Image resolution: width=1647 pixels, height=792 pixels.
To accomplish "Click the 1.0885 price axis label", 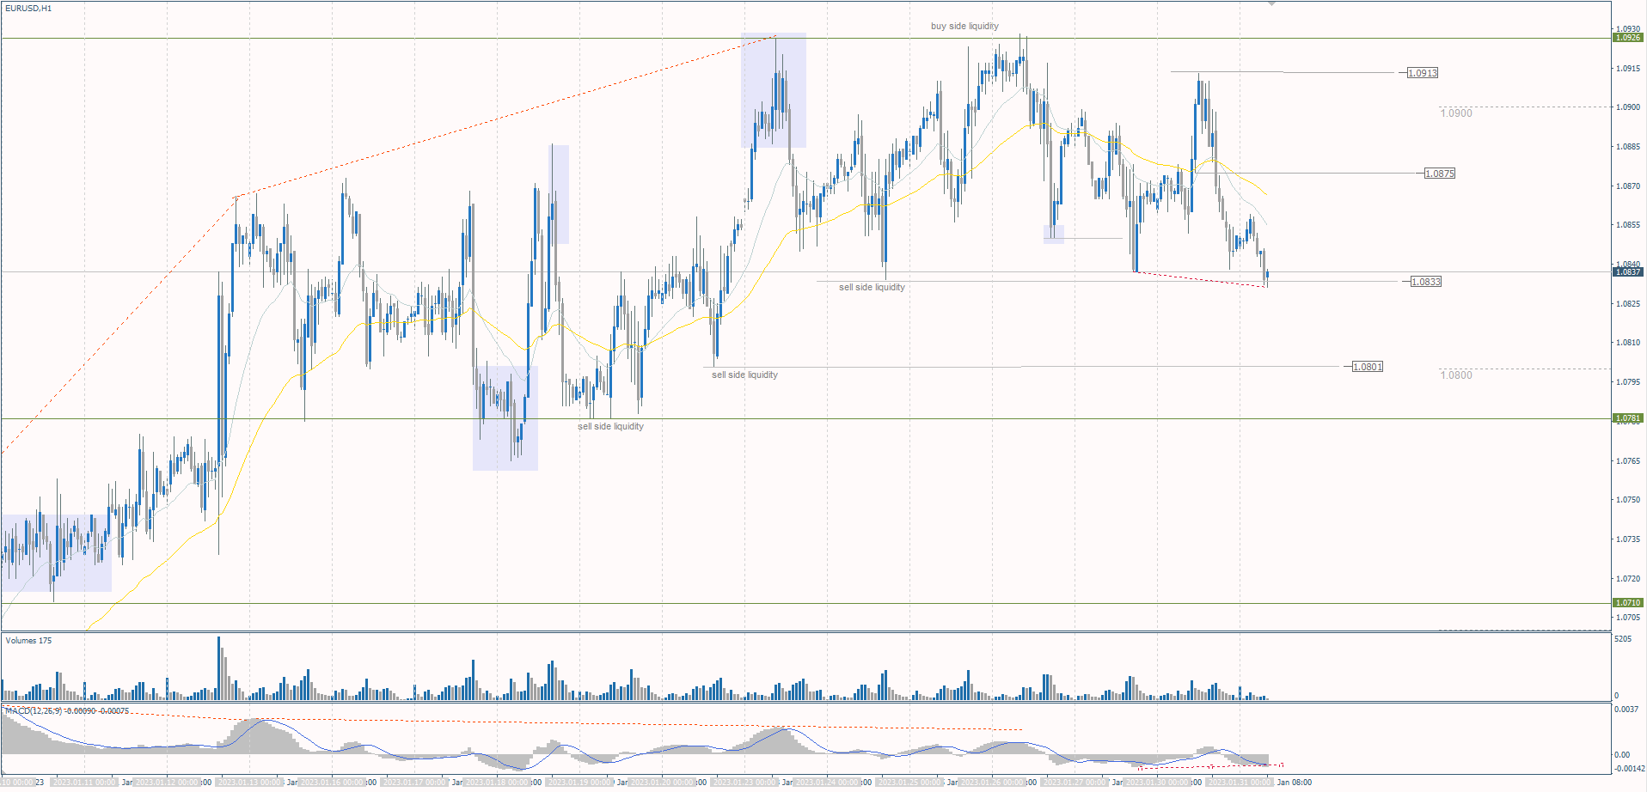I will (1628, 147).
